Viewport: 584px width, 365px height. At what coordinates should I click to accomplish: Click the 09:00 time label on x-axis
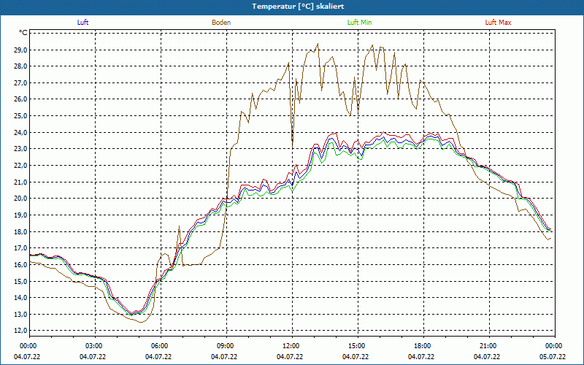(226, 346)
